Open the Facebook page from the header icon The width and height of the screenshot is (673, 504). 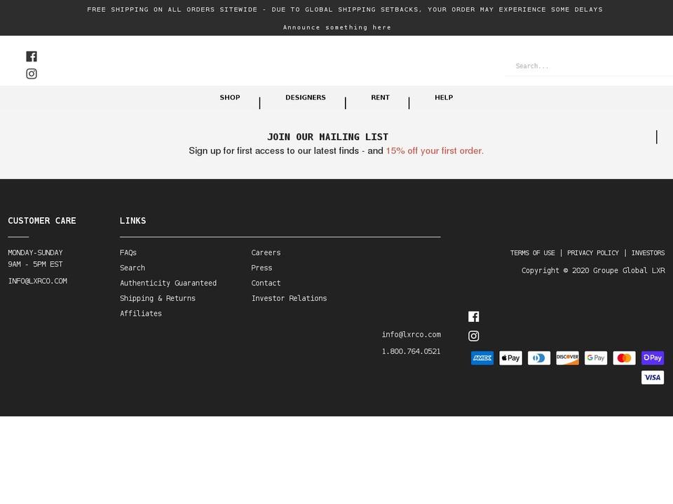32,56
